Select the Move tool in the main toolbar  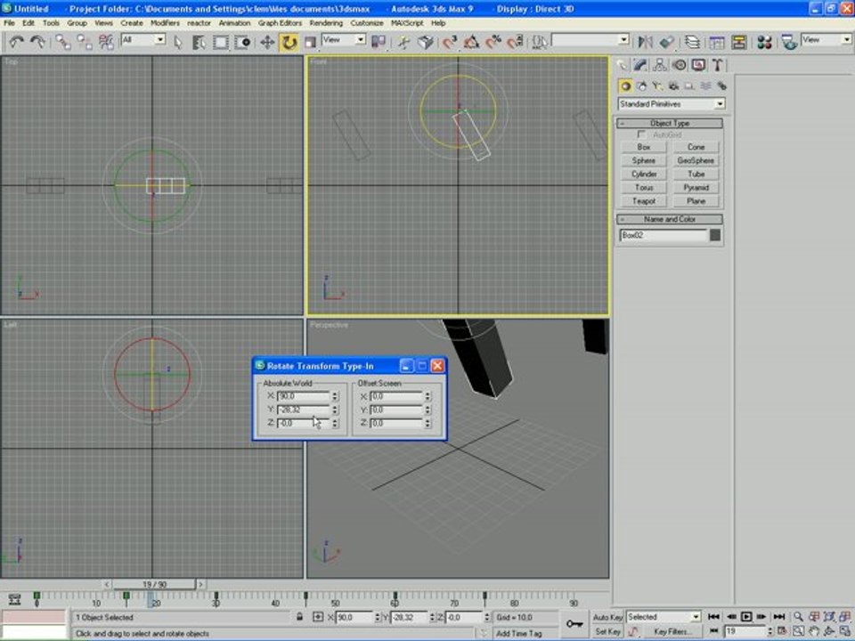click(x=267, y=42)
